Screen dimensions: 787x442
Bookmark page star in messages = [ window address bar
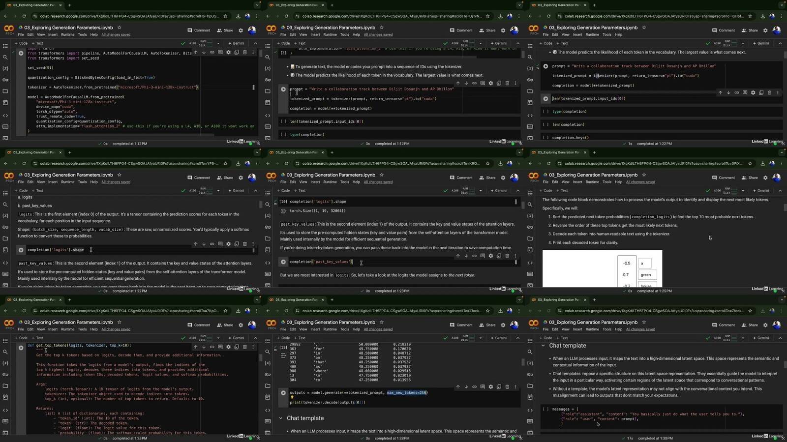coord(750,311)
